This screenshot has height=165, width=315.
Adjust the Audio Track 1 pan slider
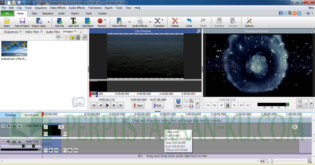tap(33, 146)
